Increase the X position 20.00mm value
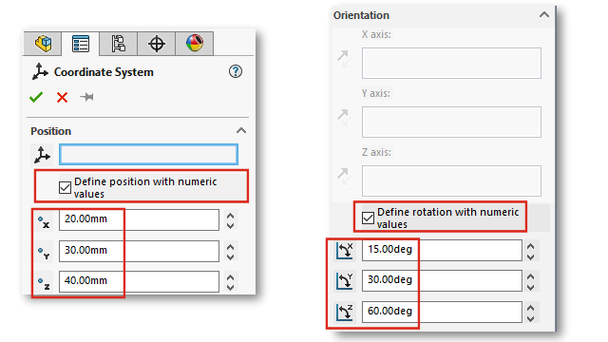Image resolution: width=608 pixels, height=342 pixels. 230,216
